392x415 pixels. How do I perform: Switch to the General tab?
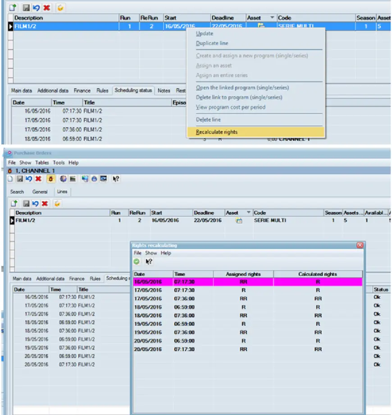coord(40,192)
